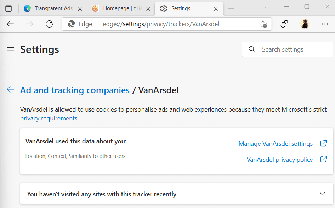Viewport: 335px width, 208px height.
Task: Click Manage VanArsdel settings
Action: click(276, 143)
